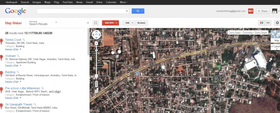Click the Google logo
This screenshot has height=113, width=280.
click(x=16, y=11)
